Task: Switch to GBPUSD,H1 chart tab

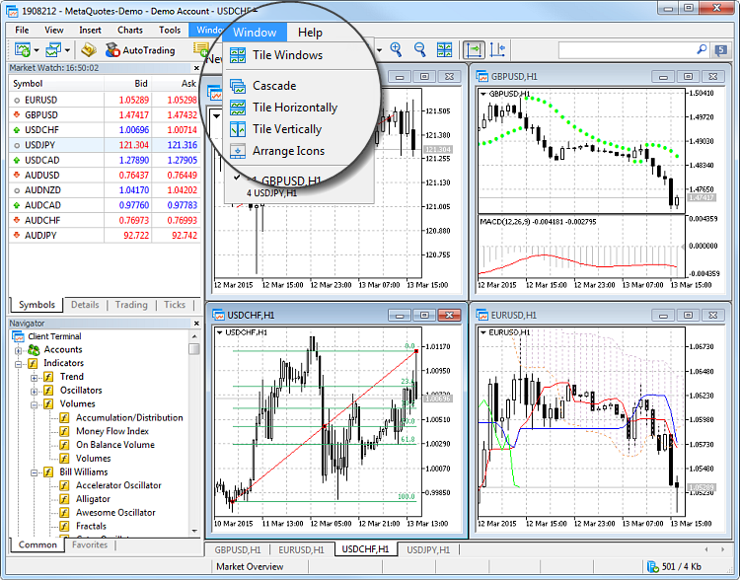Action: (238, 549)
